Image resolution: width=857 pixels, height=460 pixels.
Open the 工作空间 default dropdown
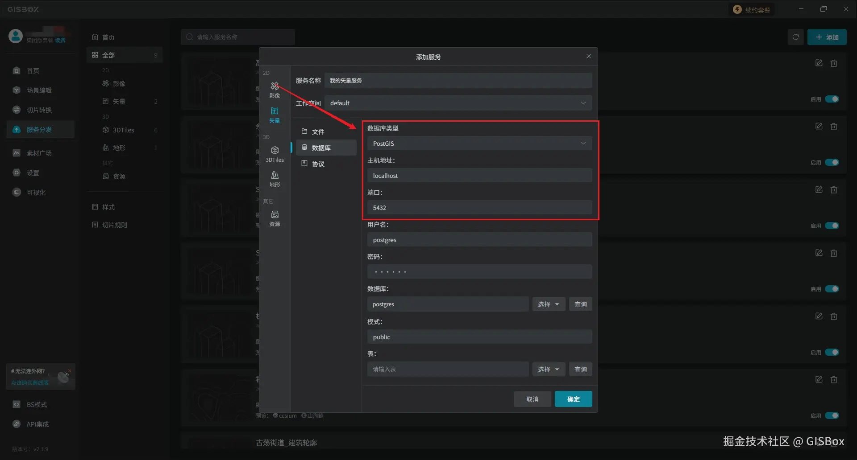[x=458, y=103]
